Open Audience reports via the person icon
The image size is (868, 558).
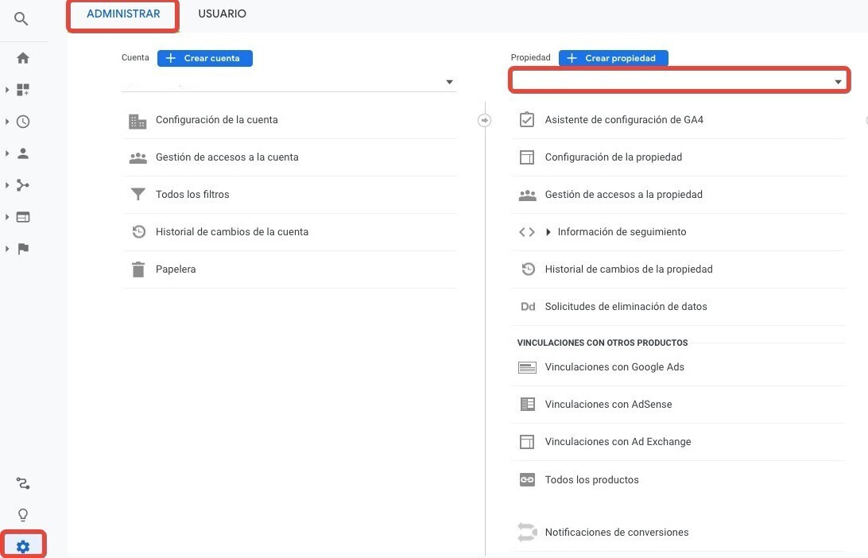22,153
